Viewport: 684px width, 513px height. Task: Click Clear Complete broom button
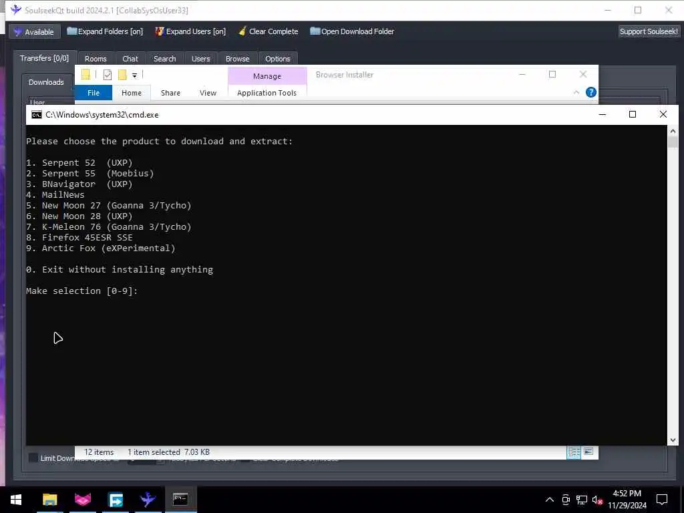click(269, 31)
